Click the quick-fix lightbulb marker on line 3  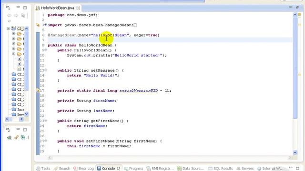[38, 25]
